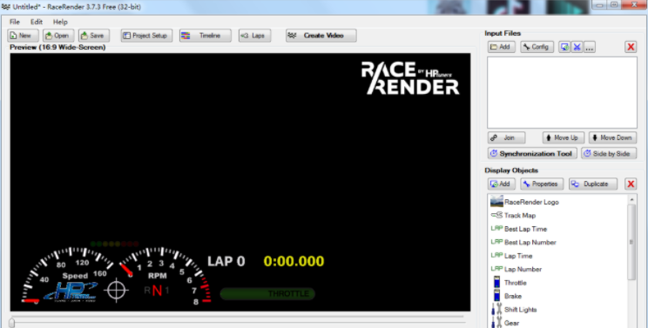
Task: Click the scissors trim icon in Input Files
Action: click(x=577, y=47)
